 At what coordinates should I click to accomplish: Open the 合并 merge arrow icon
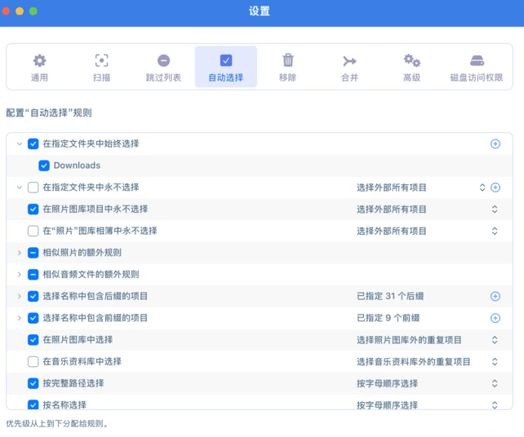click(x=349, y=61)
